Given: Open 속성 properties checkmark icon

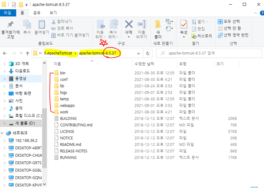Looking at the screenshot, I should coord(184,24).
